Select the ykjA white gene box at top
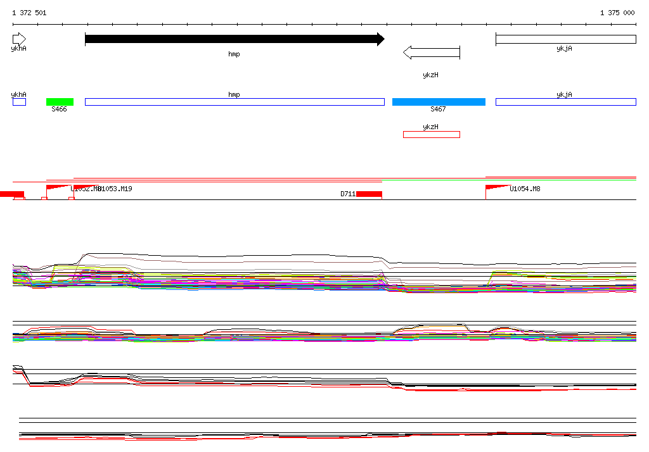Image resolution: width=649 pixels, height=452 pixels. (566, 39)
